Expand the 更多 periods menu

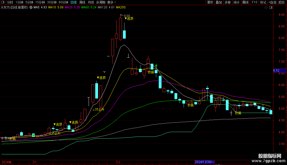[111, 3]
